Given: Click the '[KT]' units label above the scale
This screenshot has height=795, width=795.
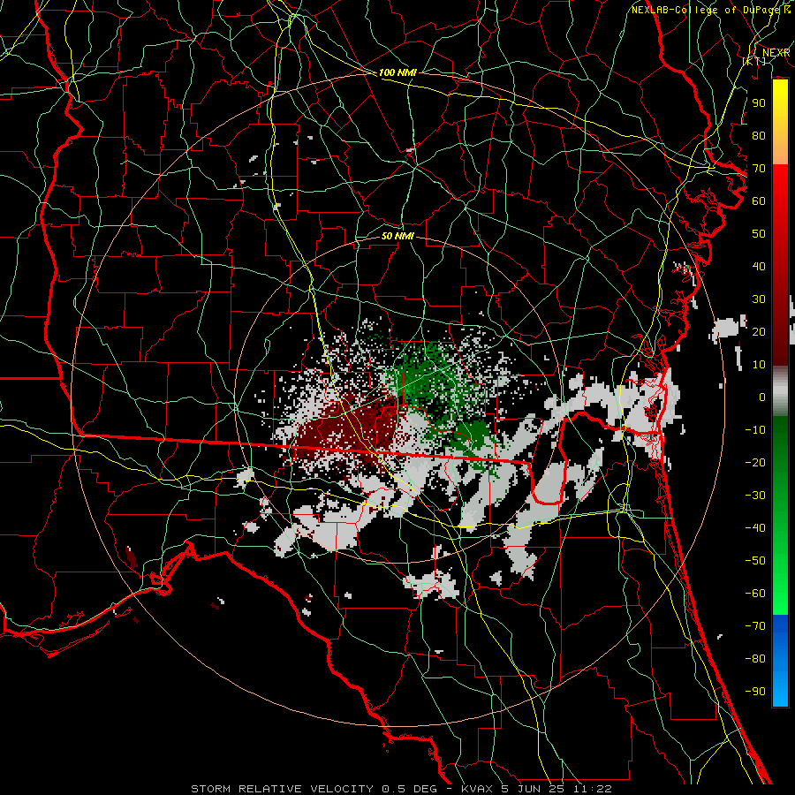Looking at the screenshot, I should click(x=754, y=61).
